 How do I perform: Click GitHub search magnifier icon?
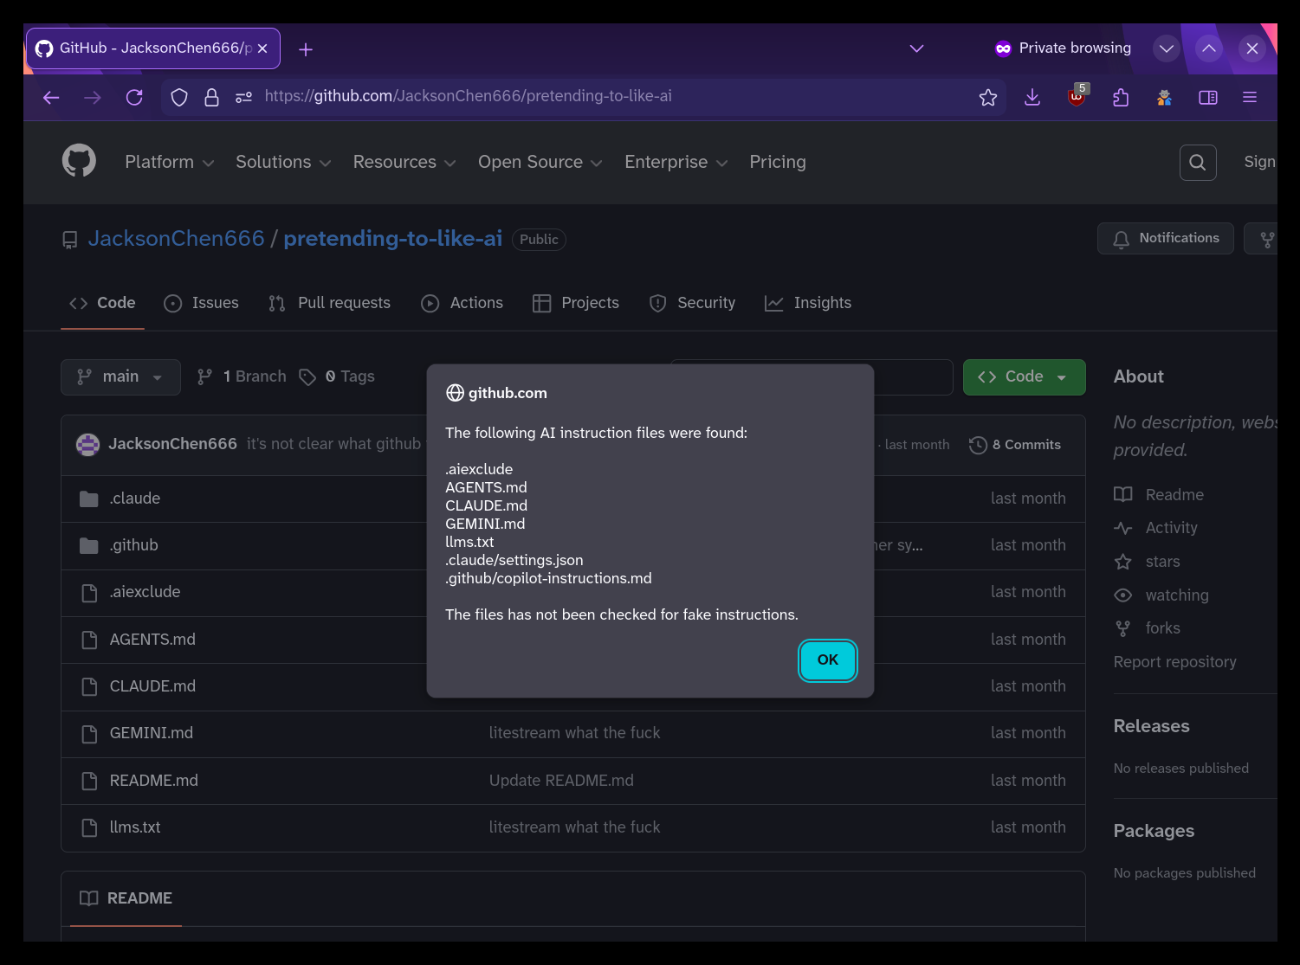[x=1197, y=163]
